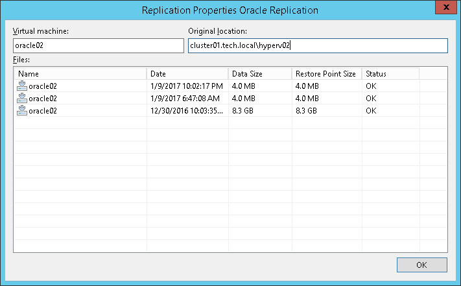Click the Status column header
Viewport: 461px width, 286px height.
point(390,74)
